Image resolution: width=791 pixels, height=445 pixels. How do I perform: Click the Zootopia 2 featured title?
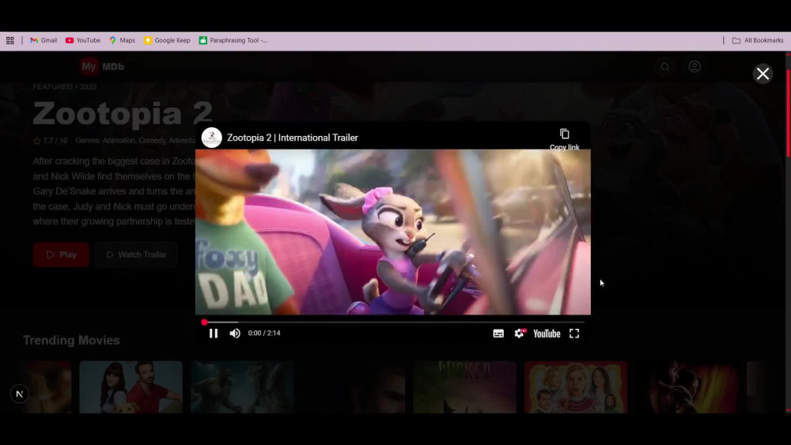(x=123, y=113)
